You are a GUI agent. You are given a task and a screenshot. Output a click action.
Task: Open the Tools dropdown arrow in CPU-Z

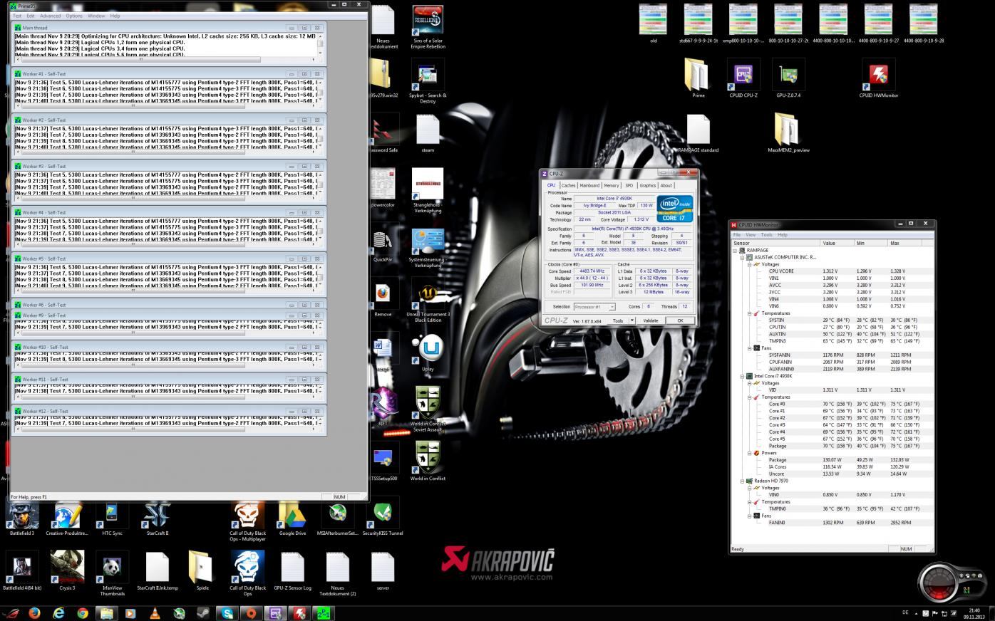(633, 320)
